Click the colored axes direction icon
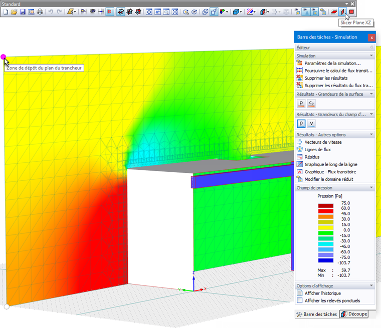Viewport: 381px width, 328px height. pos(222,12)
